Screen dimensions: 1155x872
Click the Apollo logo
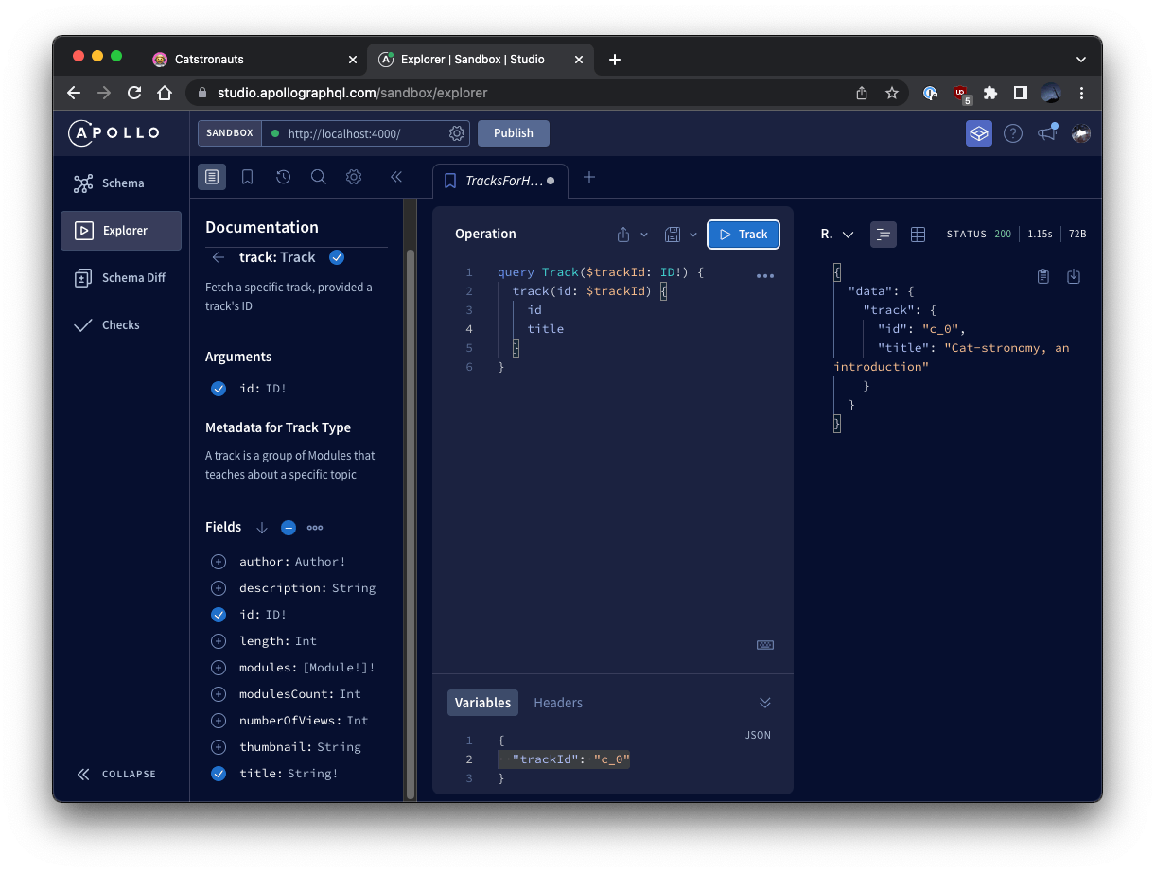(114, 133)
